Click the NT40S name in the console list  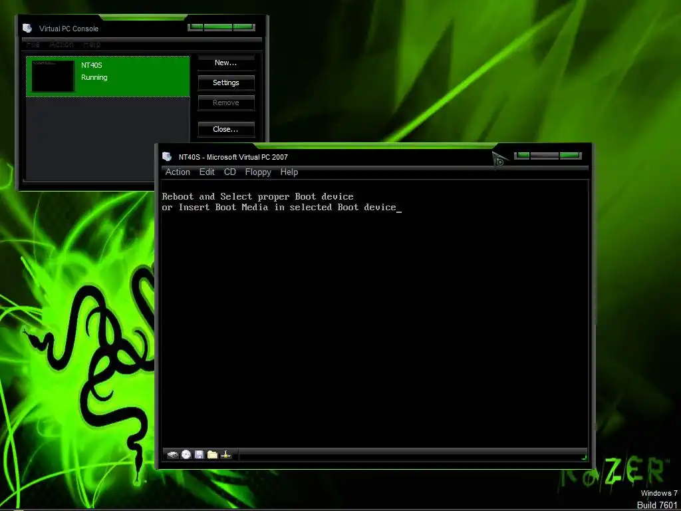(x=92, y=65)
